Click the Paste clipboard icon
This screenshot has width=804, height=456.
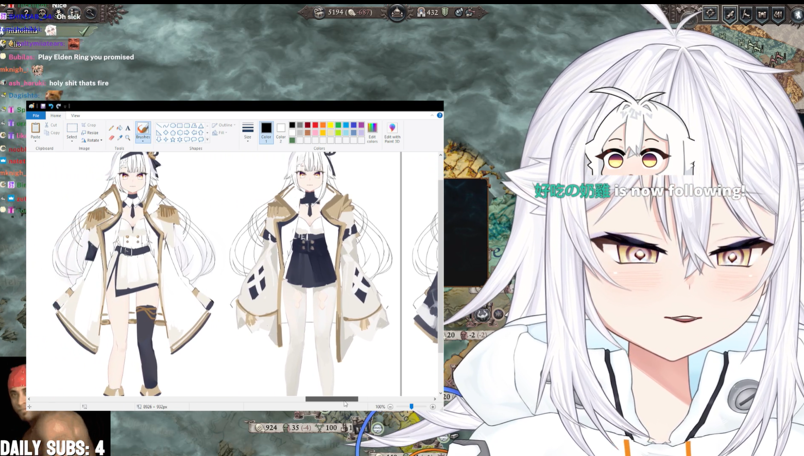(x=35, y=127)
